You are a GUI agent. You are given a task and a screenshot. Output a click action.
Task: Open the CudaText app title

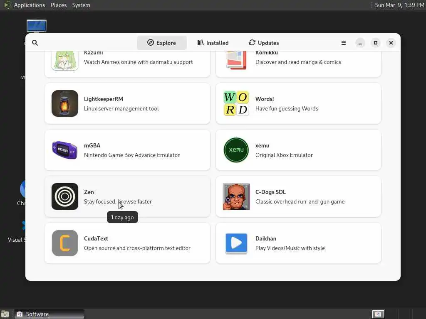tap(96, 238)
